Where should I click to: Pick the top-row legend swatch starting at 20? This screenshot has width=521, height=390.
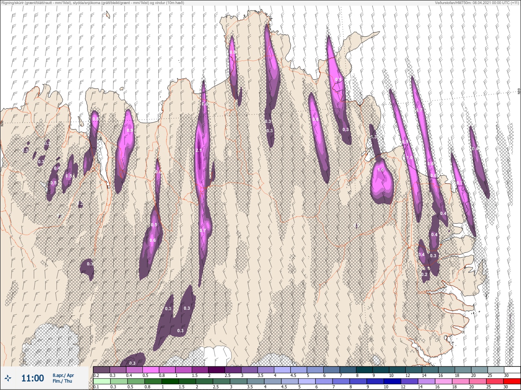coord(479,370)
